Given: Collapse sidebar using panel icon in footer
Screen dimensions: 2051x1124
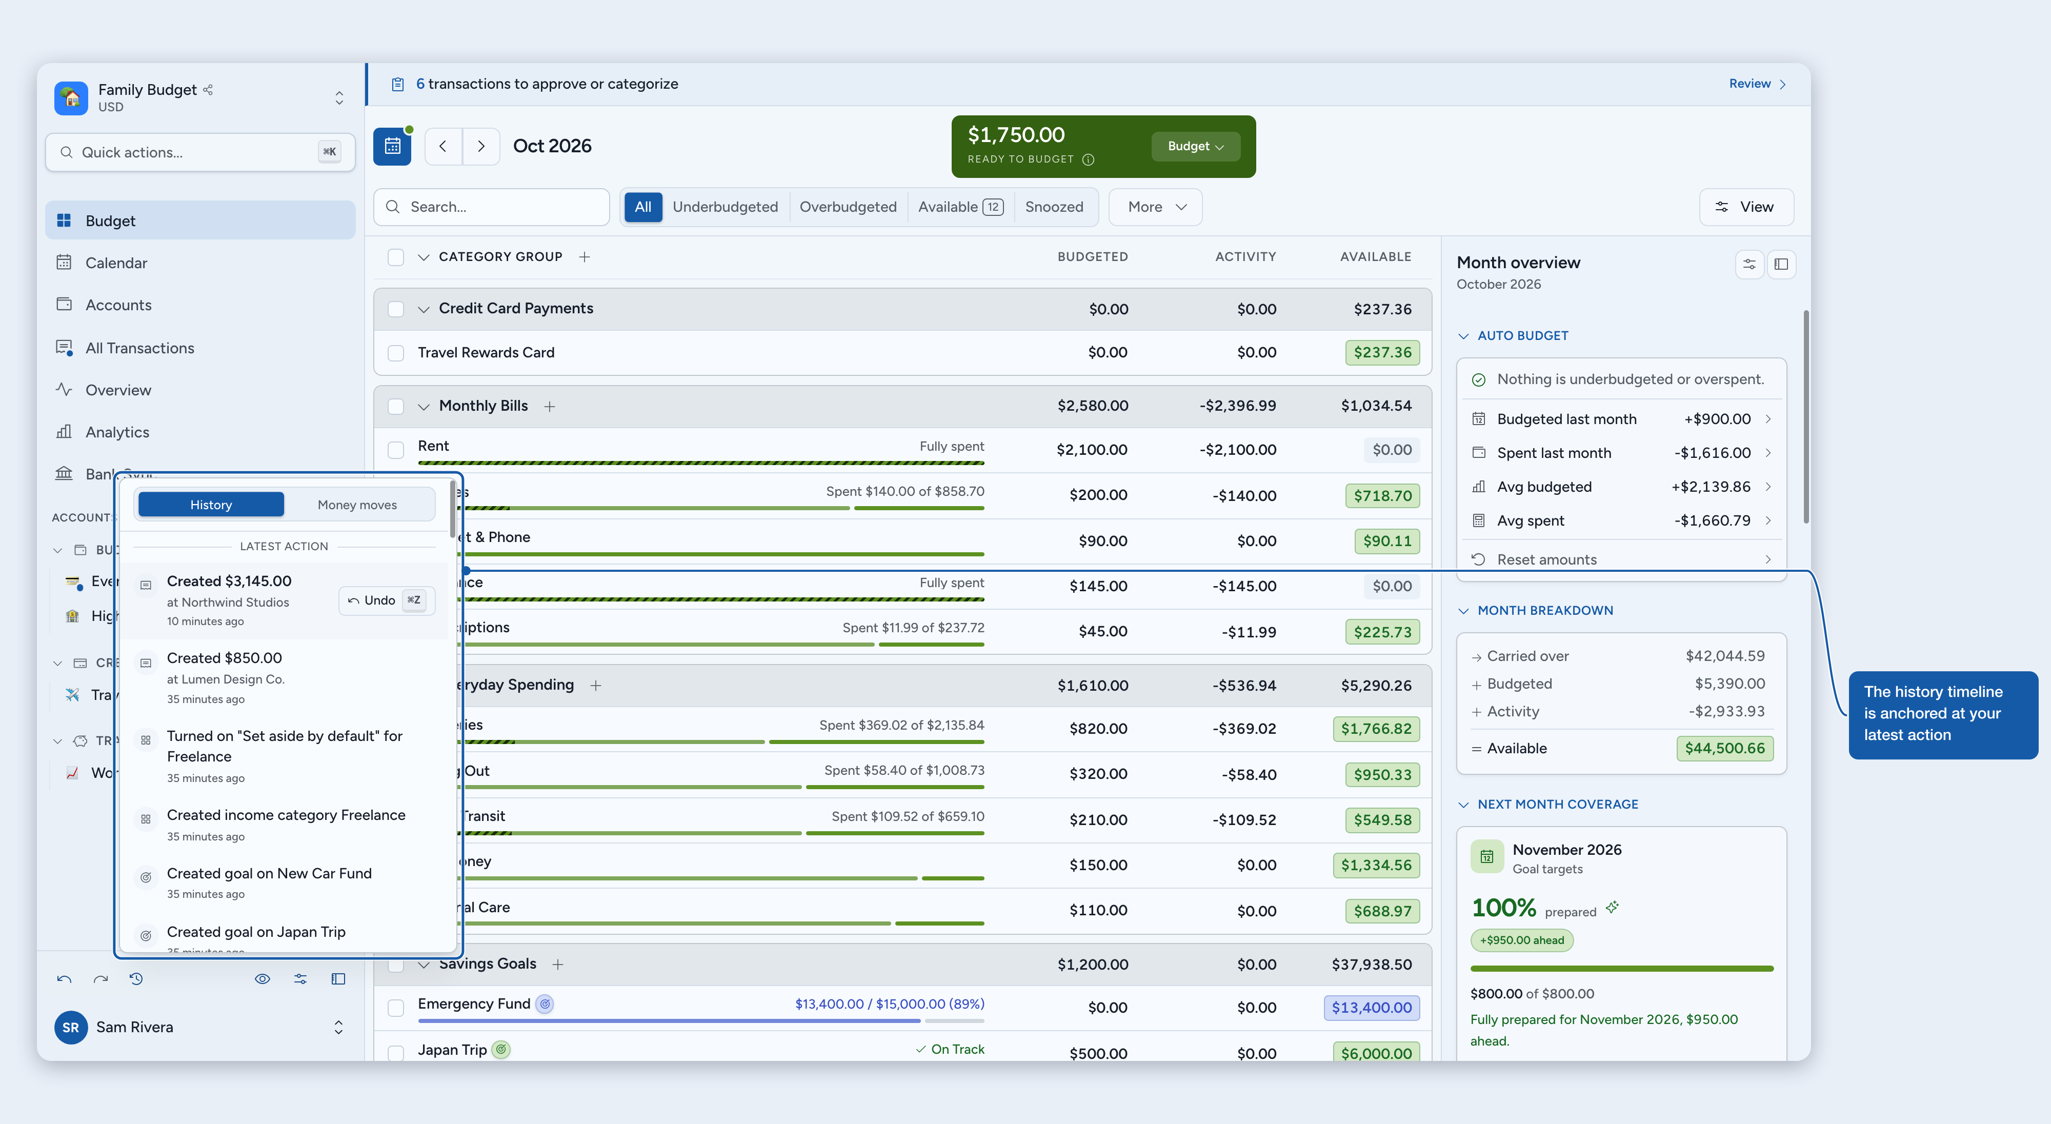Looking at the screenshot, I should [x=338, y=979].
